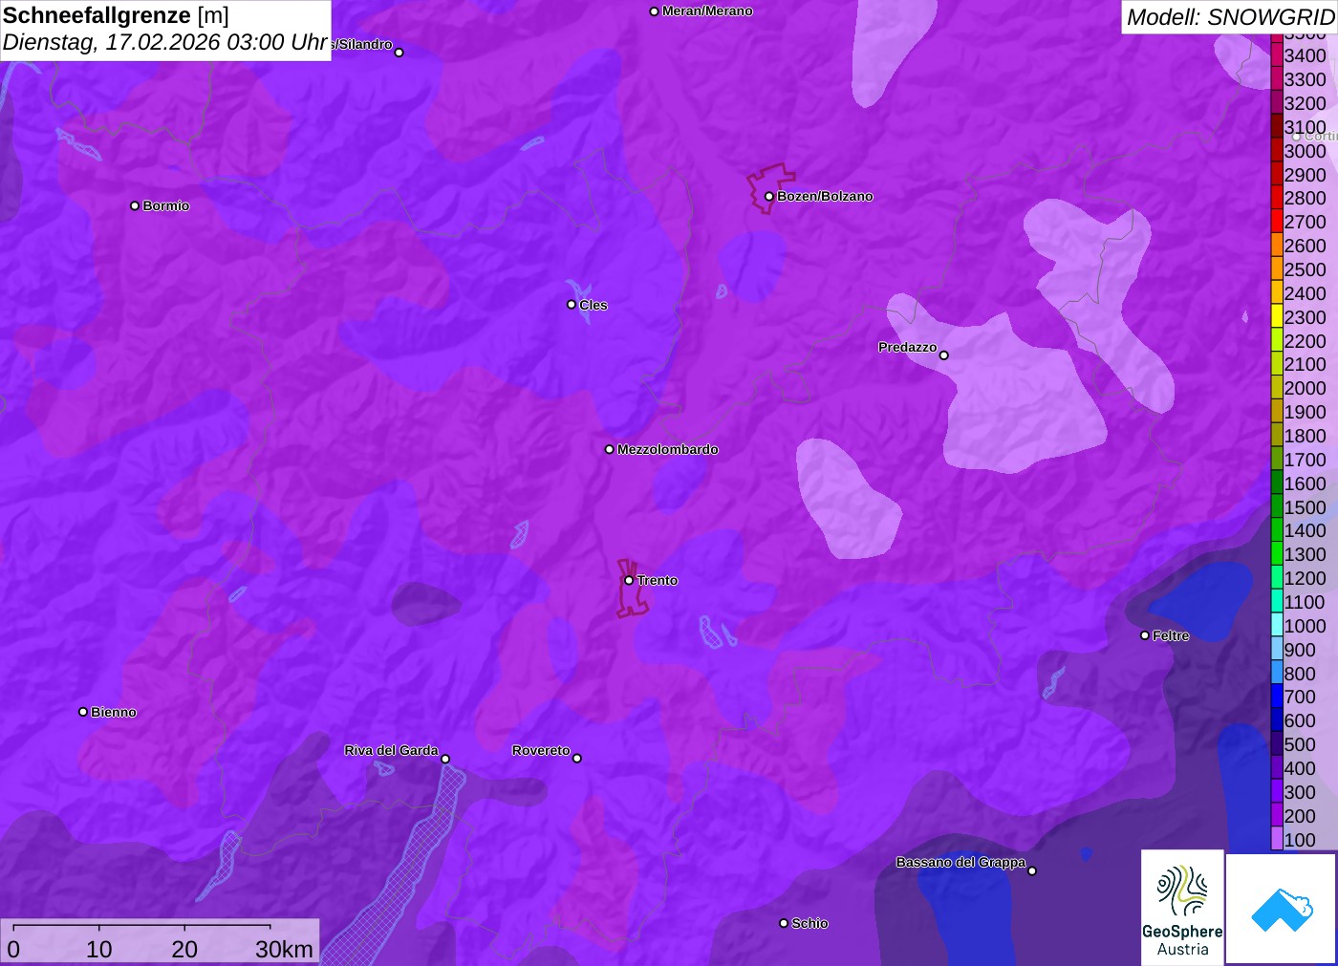Click the Bassano del Grappa label text
This screenshot has width=1338, height=966.
tap(960, 862)
